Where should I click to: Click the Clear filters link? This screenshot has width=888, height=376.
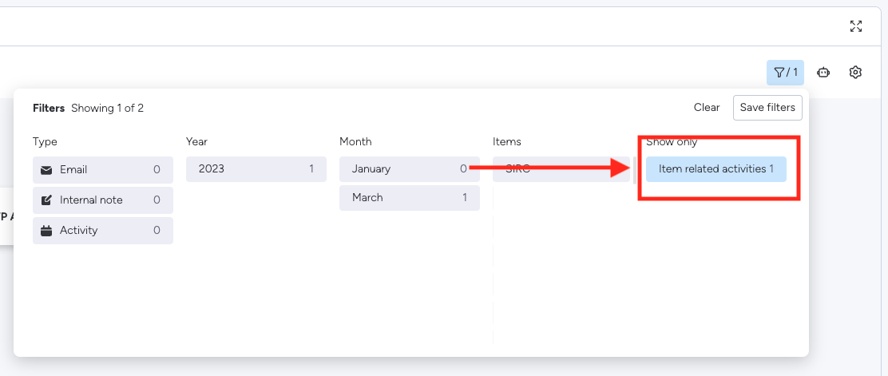pyautogui.click(x=707, y=108)
